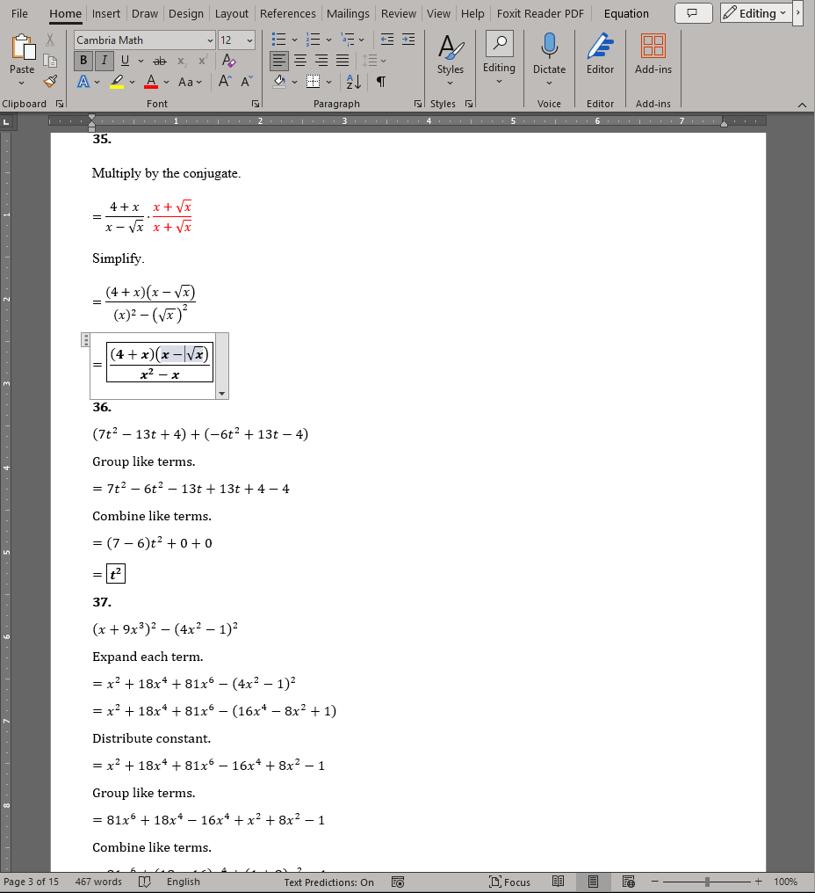The image size is (815, 893).
Task: Open the Equation ribbon tab
Action: pyautogui.click(x=626, y=14)
